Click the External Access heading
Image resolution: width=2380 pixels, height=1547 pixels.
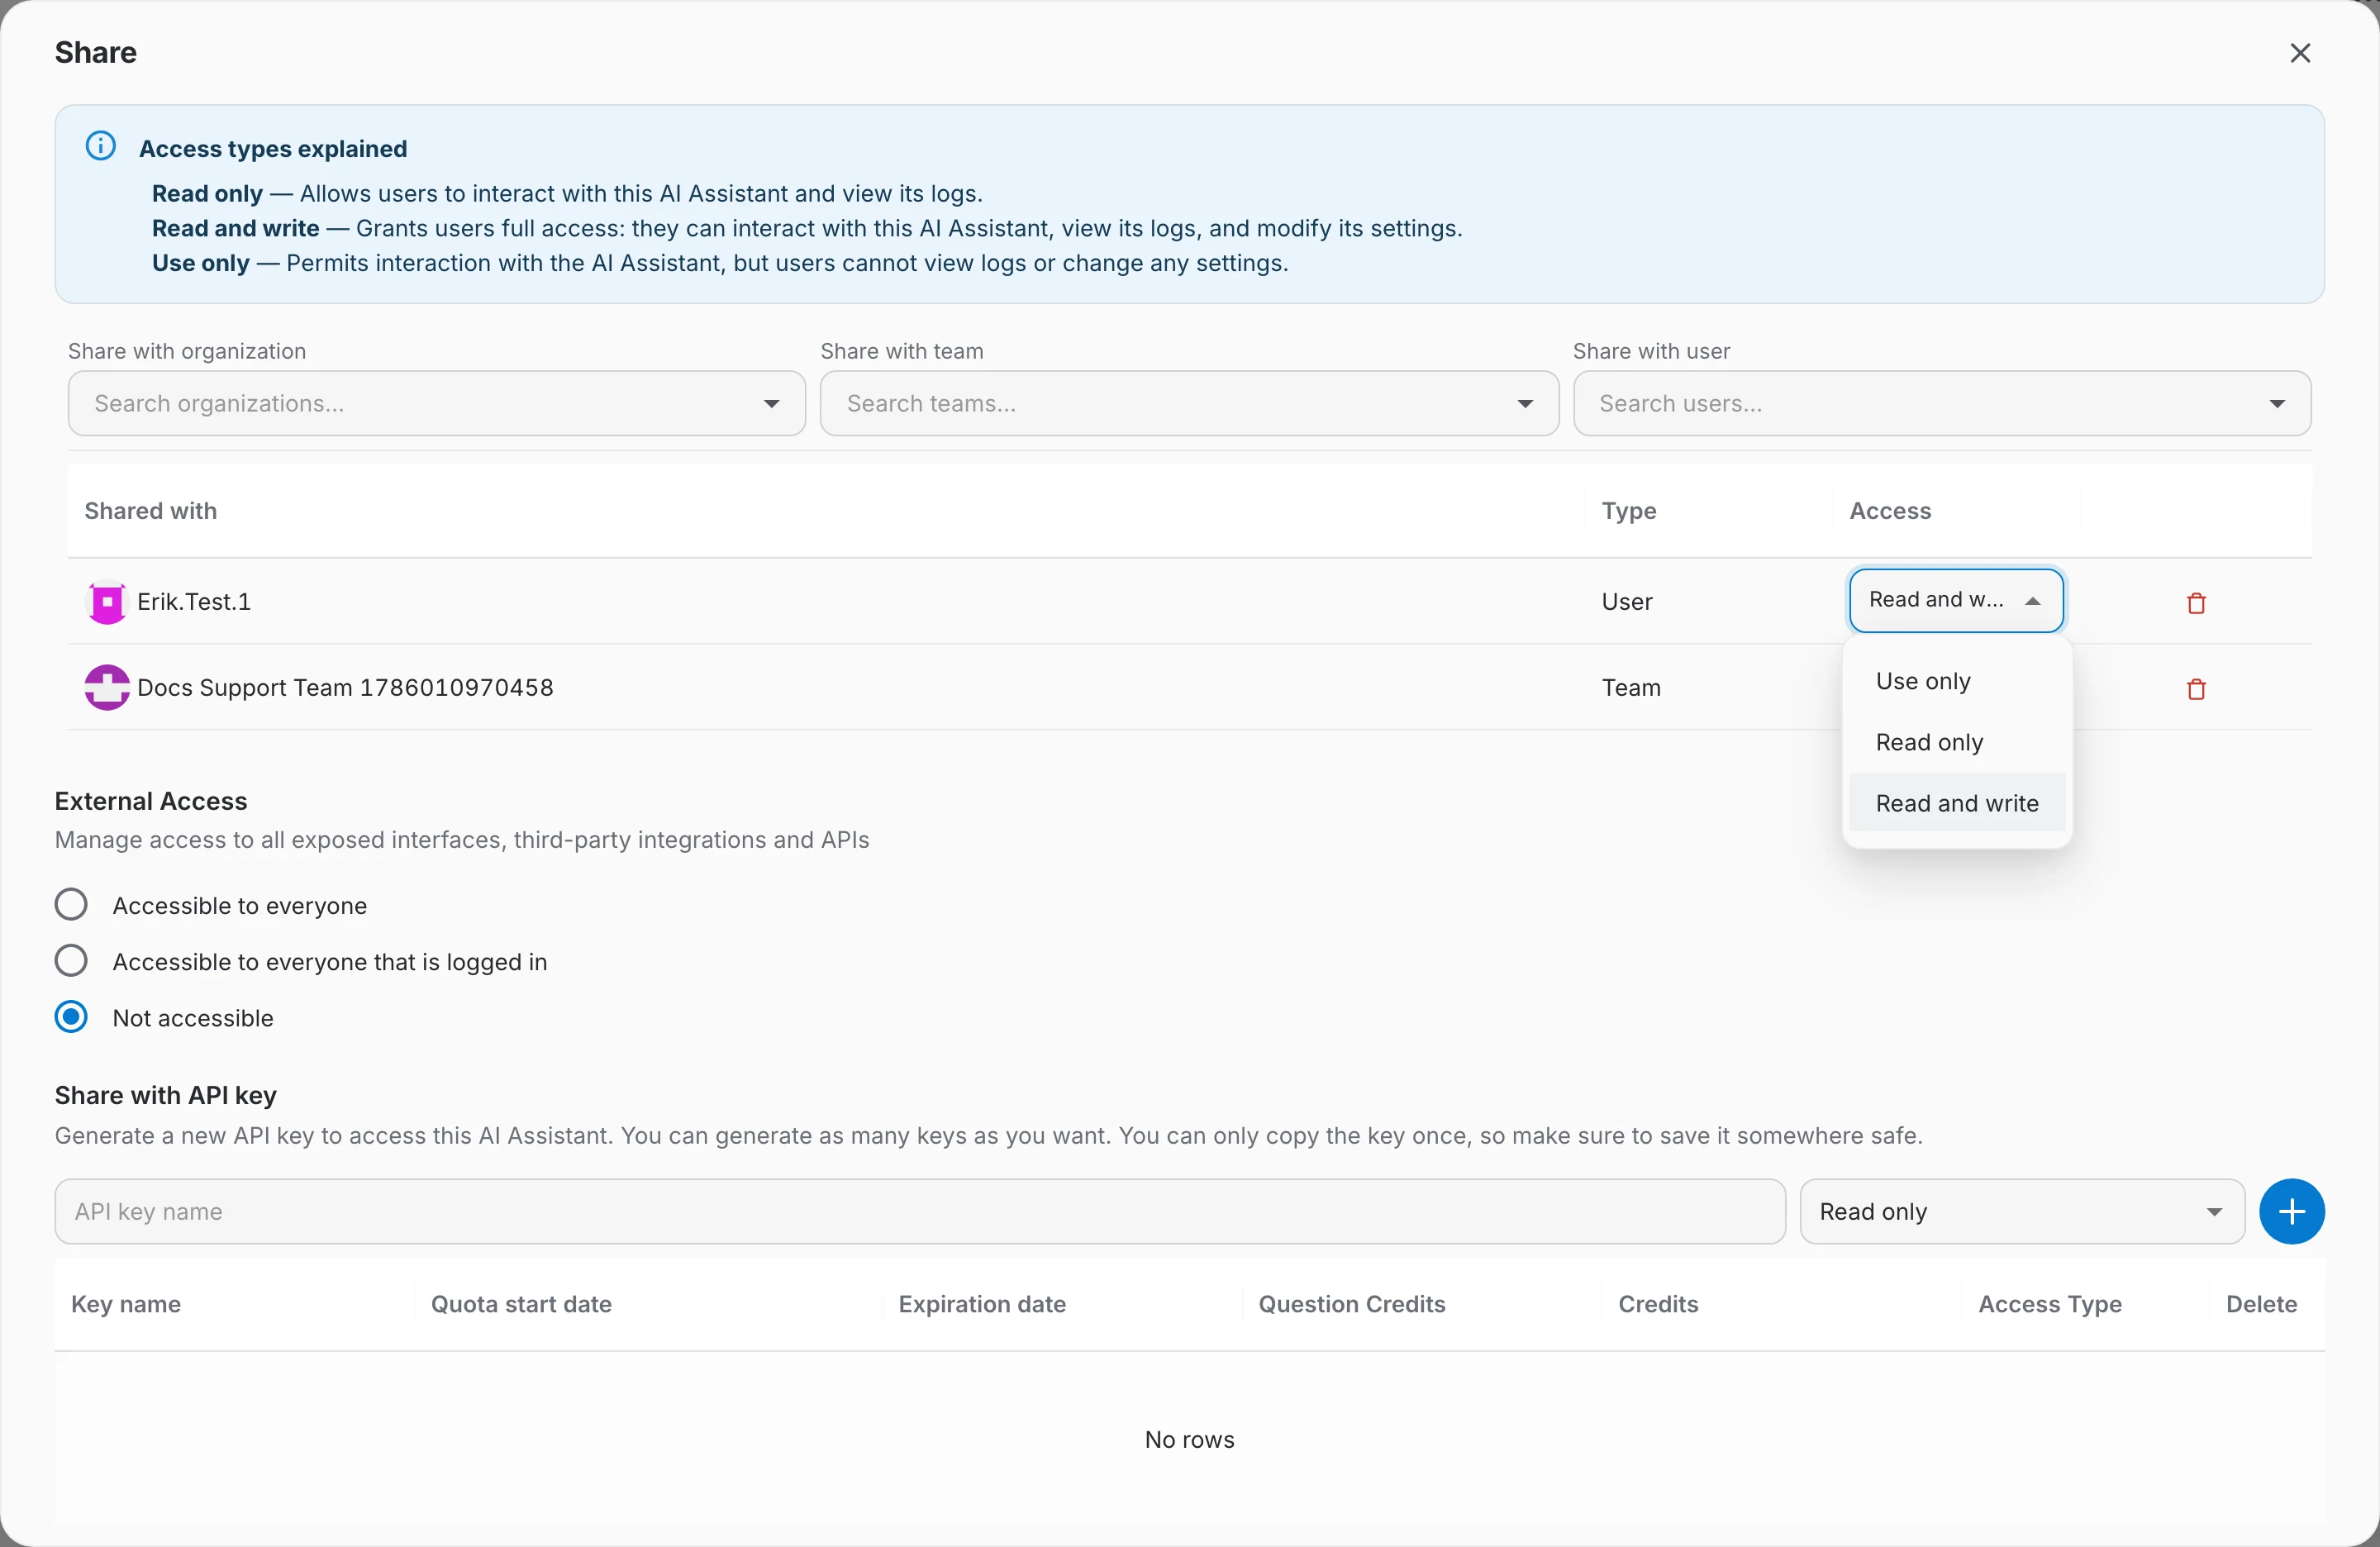(x=151, y=801)
